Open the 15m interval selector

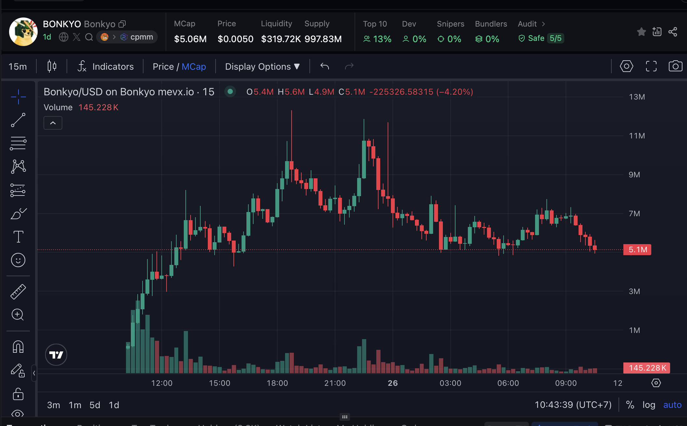click(x=18, y=66)
